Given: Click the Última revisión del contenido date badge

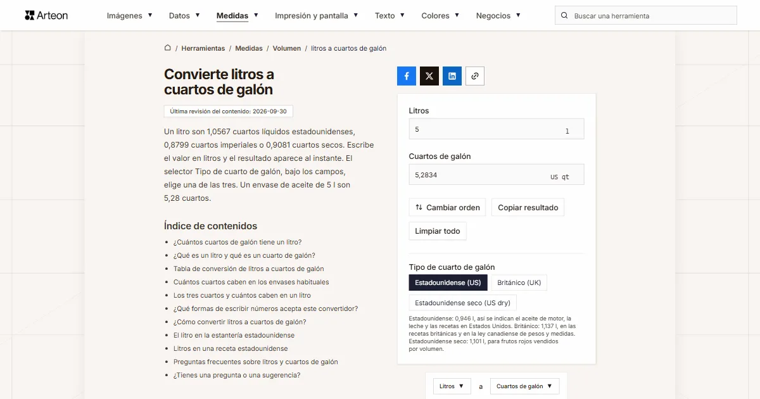Looking at the screenshot, I should click(x=229, y=111).
